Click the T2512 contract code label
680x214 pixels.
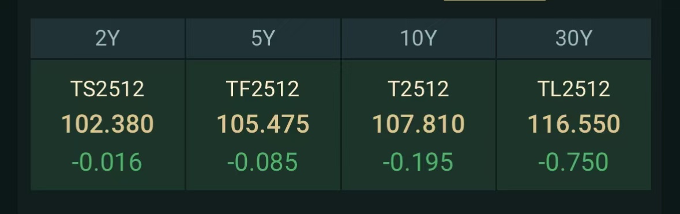point(419,89)
